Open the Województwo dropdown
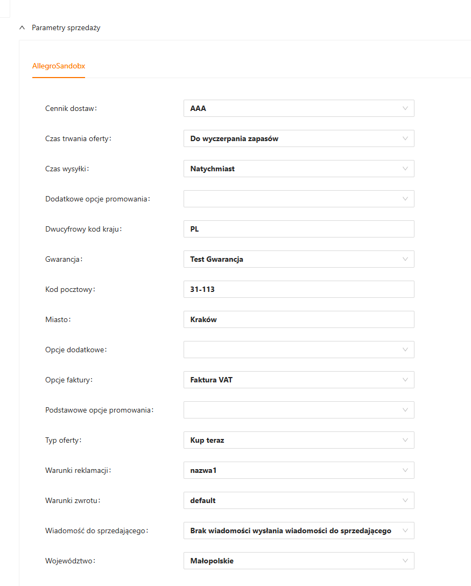The height and width of the screenshot is (586, 471). (x=299, y=561)
